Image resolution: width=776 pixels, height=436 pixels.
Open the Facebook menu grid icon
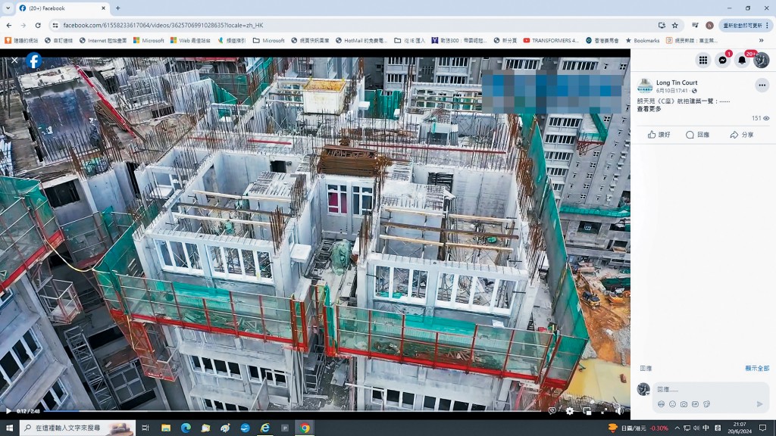tap(703, 61)
